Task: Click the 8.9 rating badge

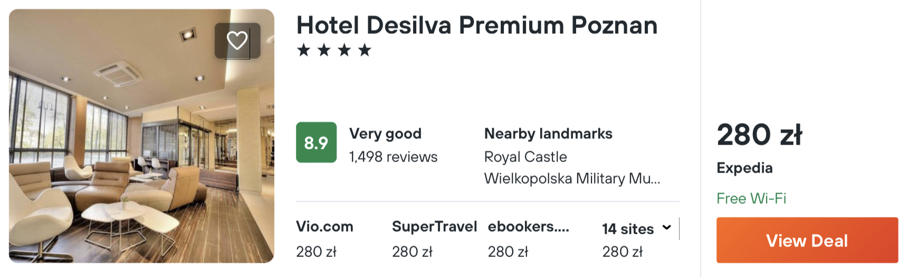Action: click(x=316, y=142)
